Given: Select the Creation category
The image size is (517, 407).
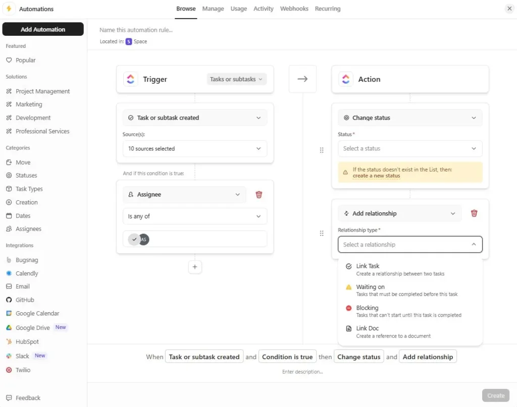Looking at the screenshot, I should click(22, 203).
